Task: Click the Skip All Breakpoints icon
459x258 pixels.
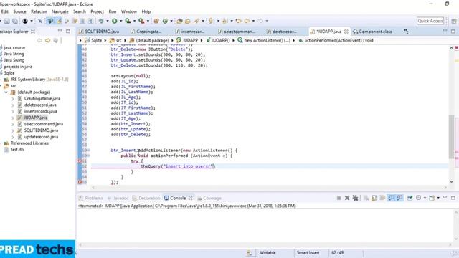Action: tap(40, 21)
